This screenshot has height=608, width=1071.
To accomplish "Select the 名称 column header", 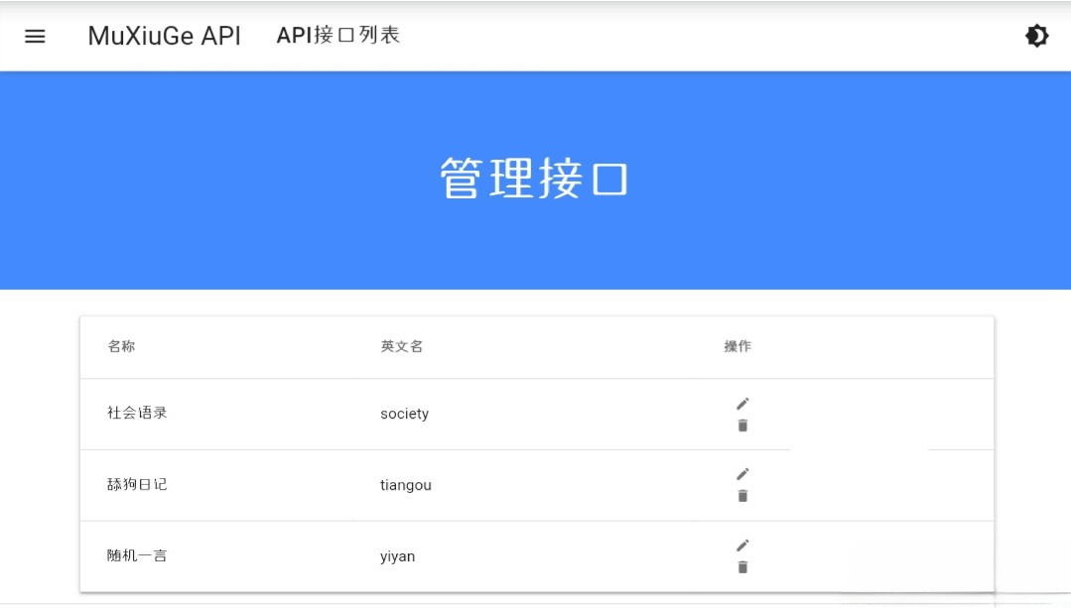I will (121, 346).
